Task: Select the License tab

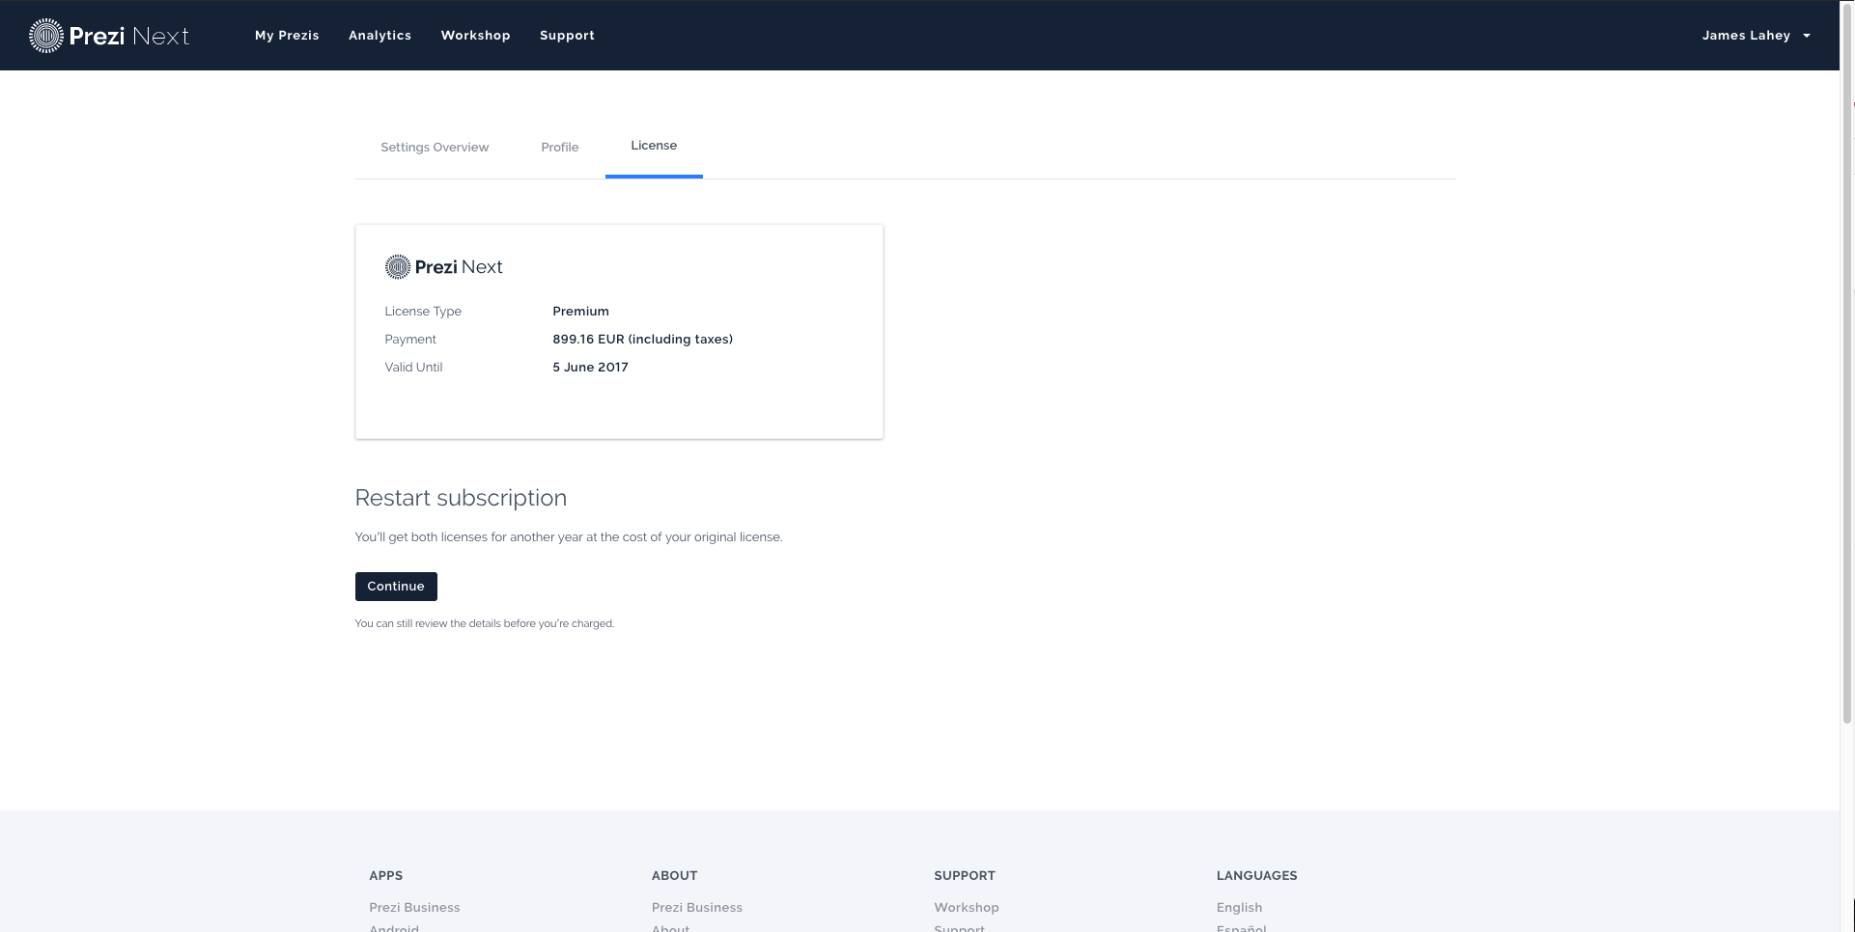Action: (654, 146)
